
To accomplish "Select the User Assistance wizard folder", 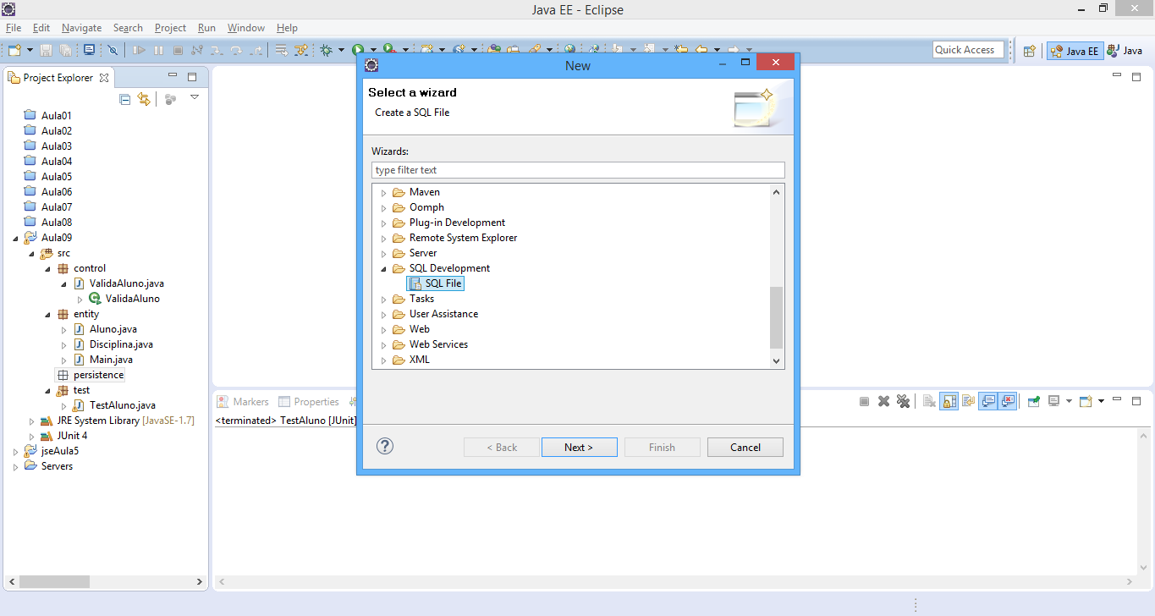I will point(435,314).
